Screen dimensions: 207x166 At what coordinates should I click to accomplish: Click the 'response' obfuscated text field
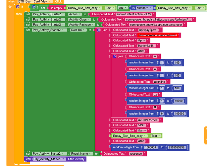point(136,154)
